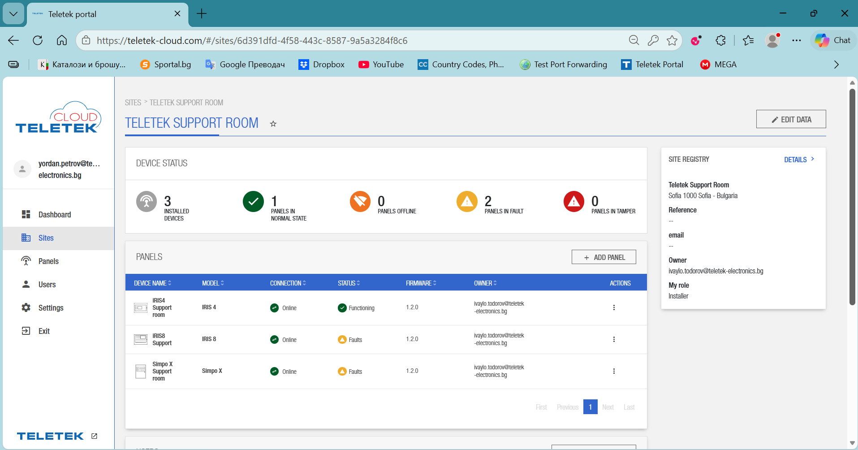Open browser favorites list icon
This screenshot has height=450, width=858.
(748, 40)
